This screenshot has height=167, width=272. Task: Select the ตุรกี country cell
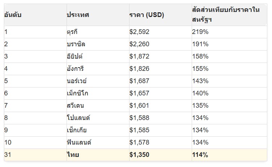coord(98,32)
